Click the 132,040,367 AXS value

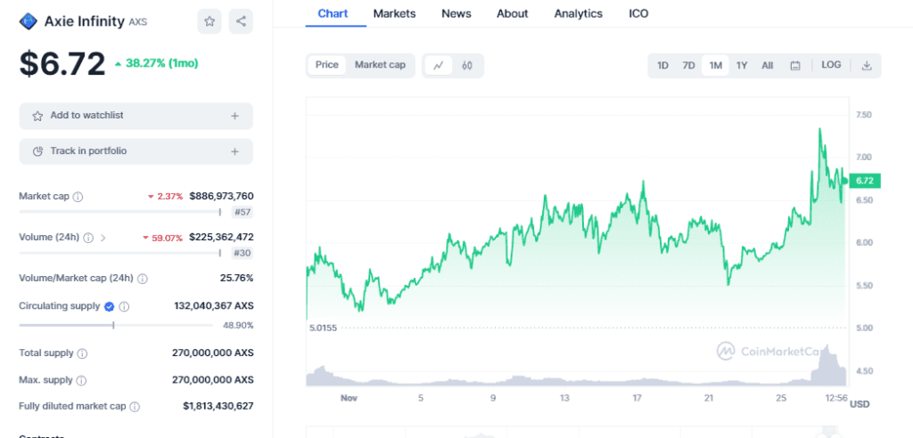click(x=214, y=306)
